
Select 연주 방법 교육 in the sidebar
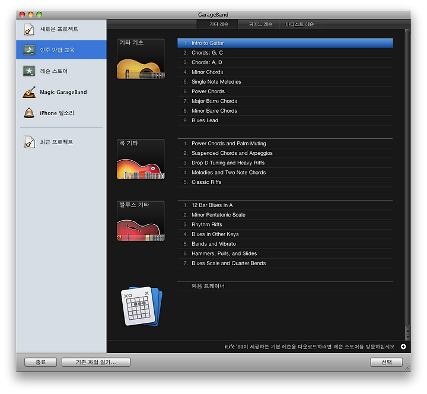(x=61, y=50)
